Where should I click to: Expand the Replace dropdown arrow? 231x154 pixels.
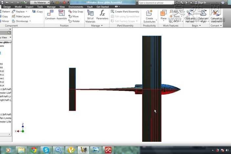point(27,11)
